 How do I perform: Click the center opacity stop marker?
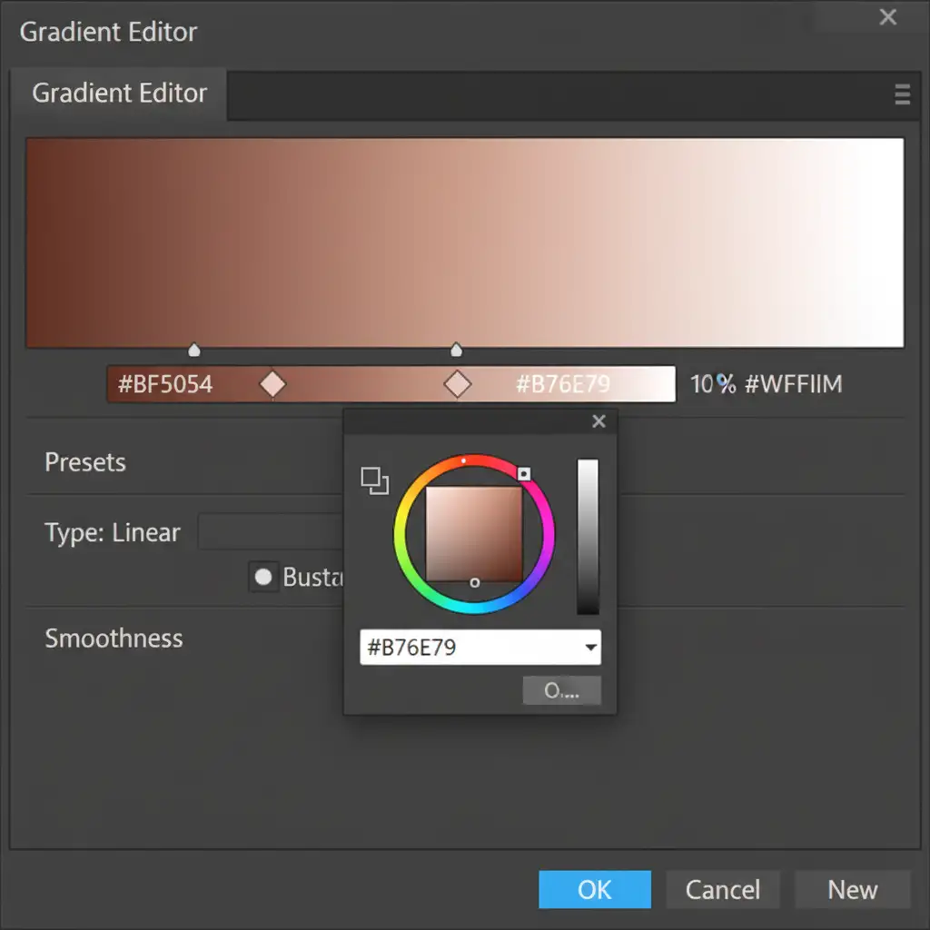(457, 351)
